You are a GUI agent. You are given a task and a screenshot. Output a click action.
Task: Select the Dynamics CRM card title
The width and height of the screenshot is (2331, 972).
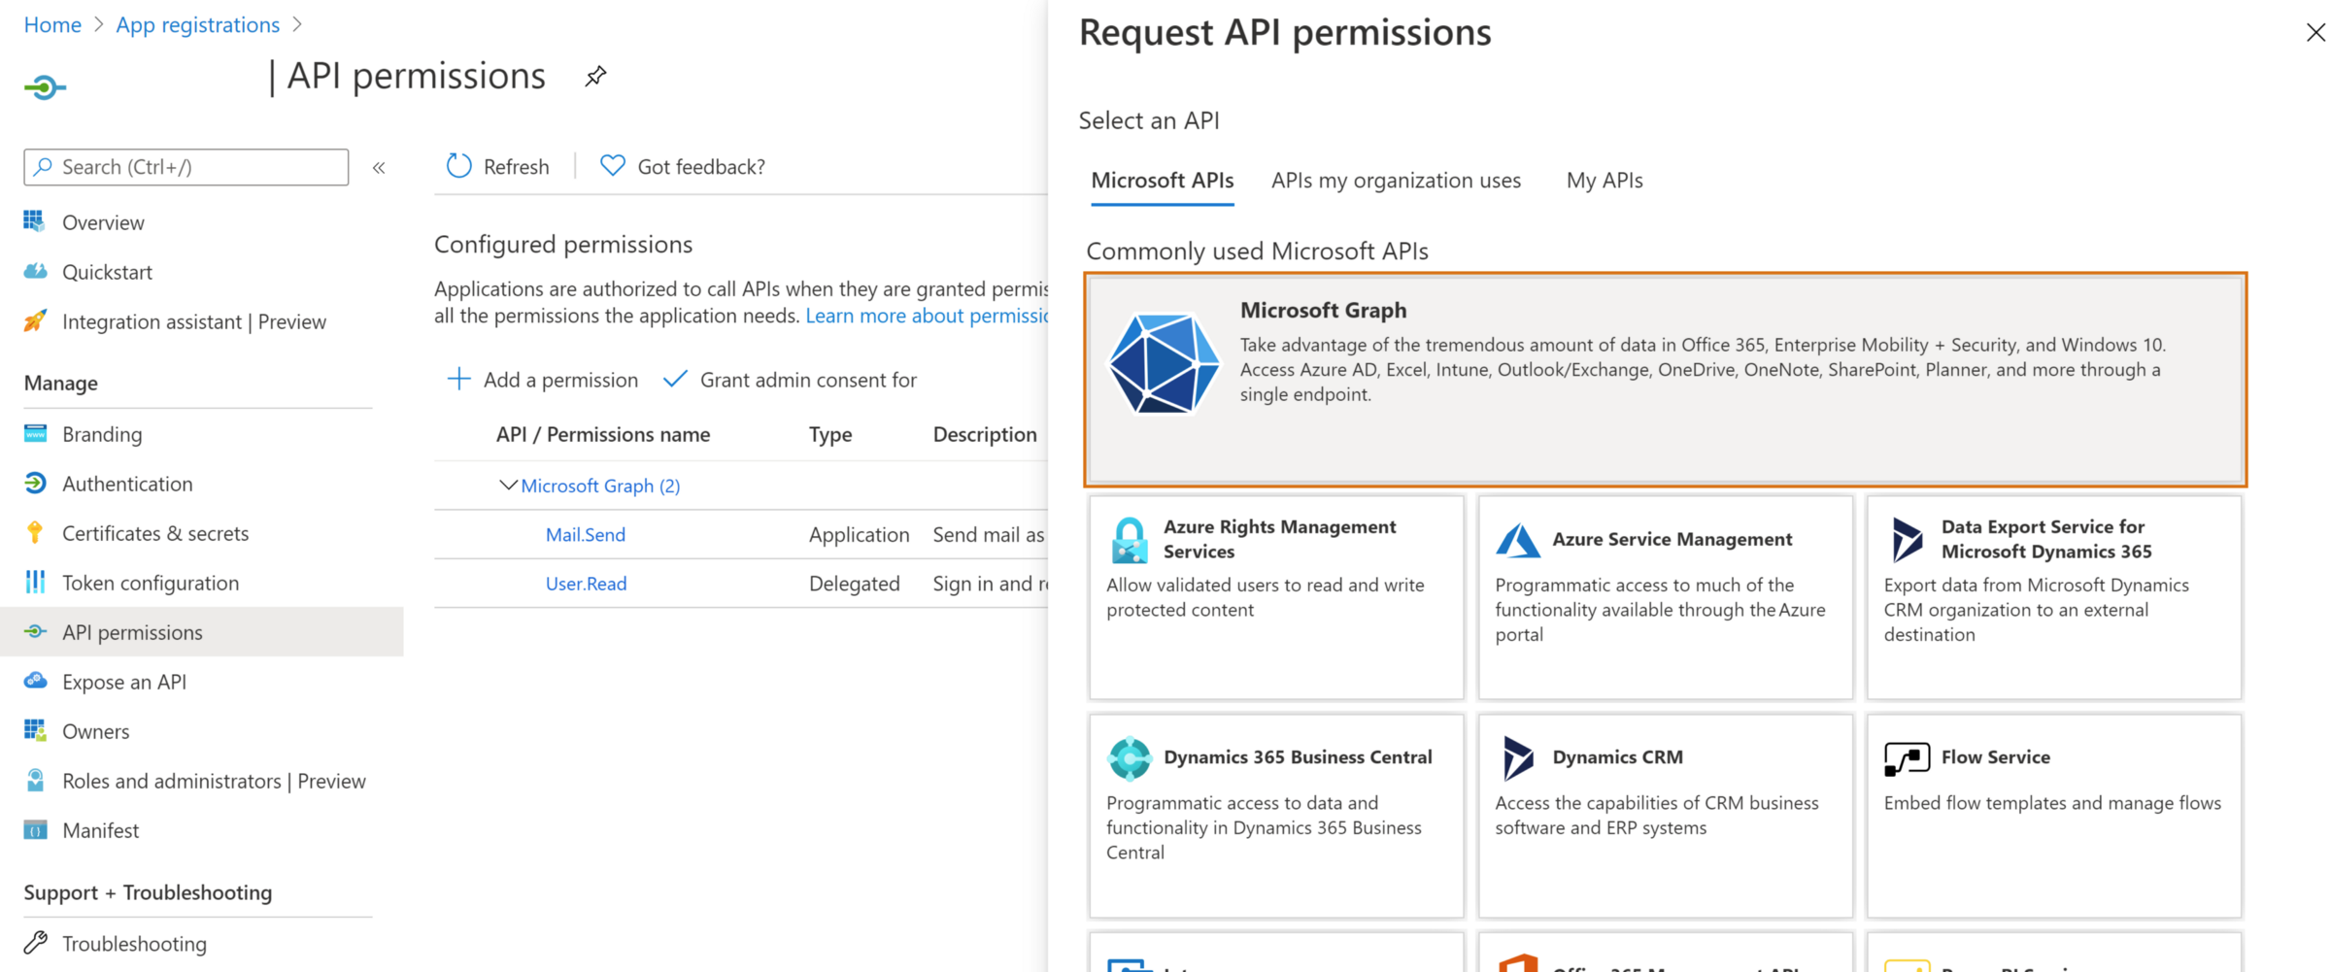pyautogui.click(x=1617, y=757)
